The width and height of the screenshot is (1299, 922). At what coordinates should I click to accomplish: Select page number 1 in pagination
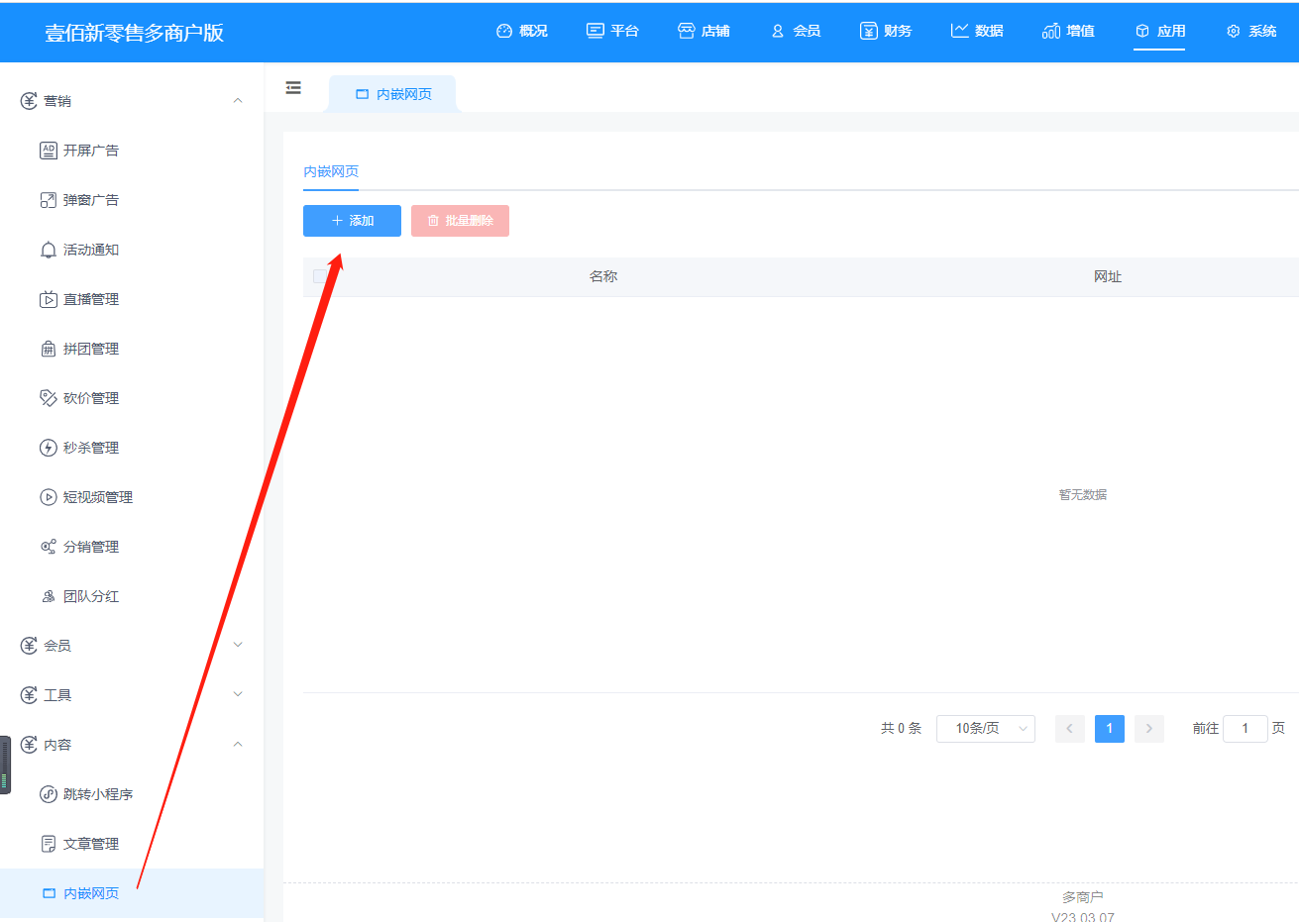point(1110,728)
